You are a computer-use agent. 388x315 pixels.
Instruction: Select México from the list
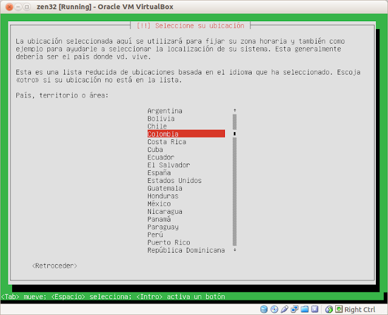pos(186,204)
